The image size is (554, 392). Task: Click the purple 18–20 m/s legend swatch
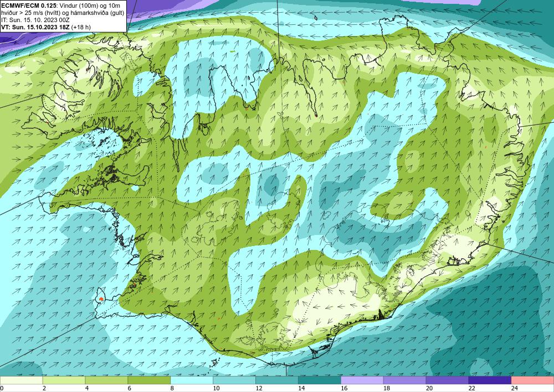coord(404,380)
